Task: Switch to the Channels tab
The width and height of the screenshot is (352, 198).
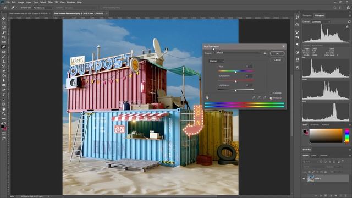Action: (323, 155)
